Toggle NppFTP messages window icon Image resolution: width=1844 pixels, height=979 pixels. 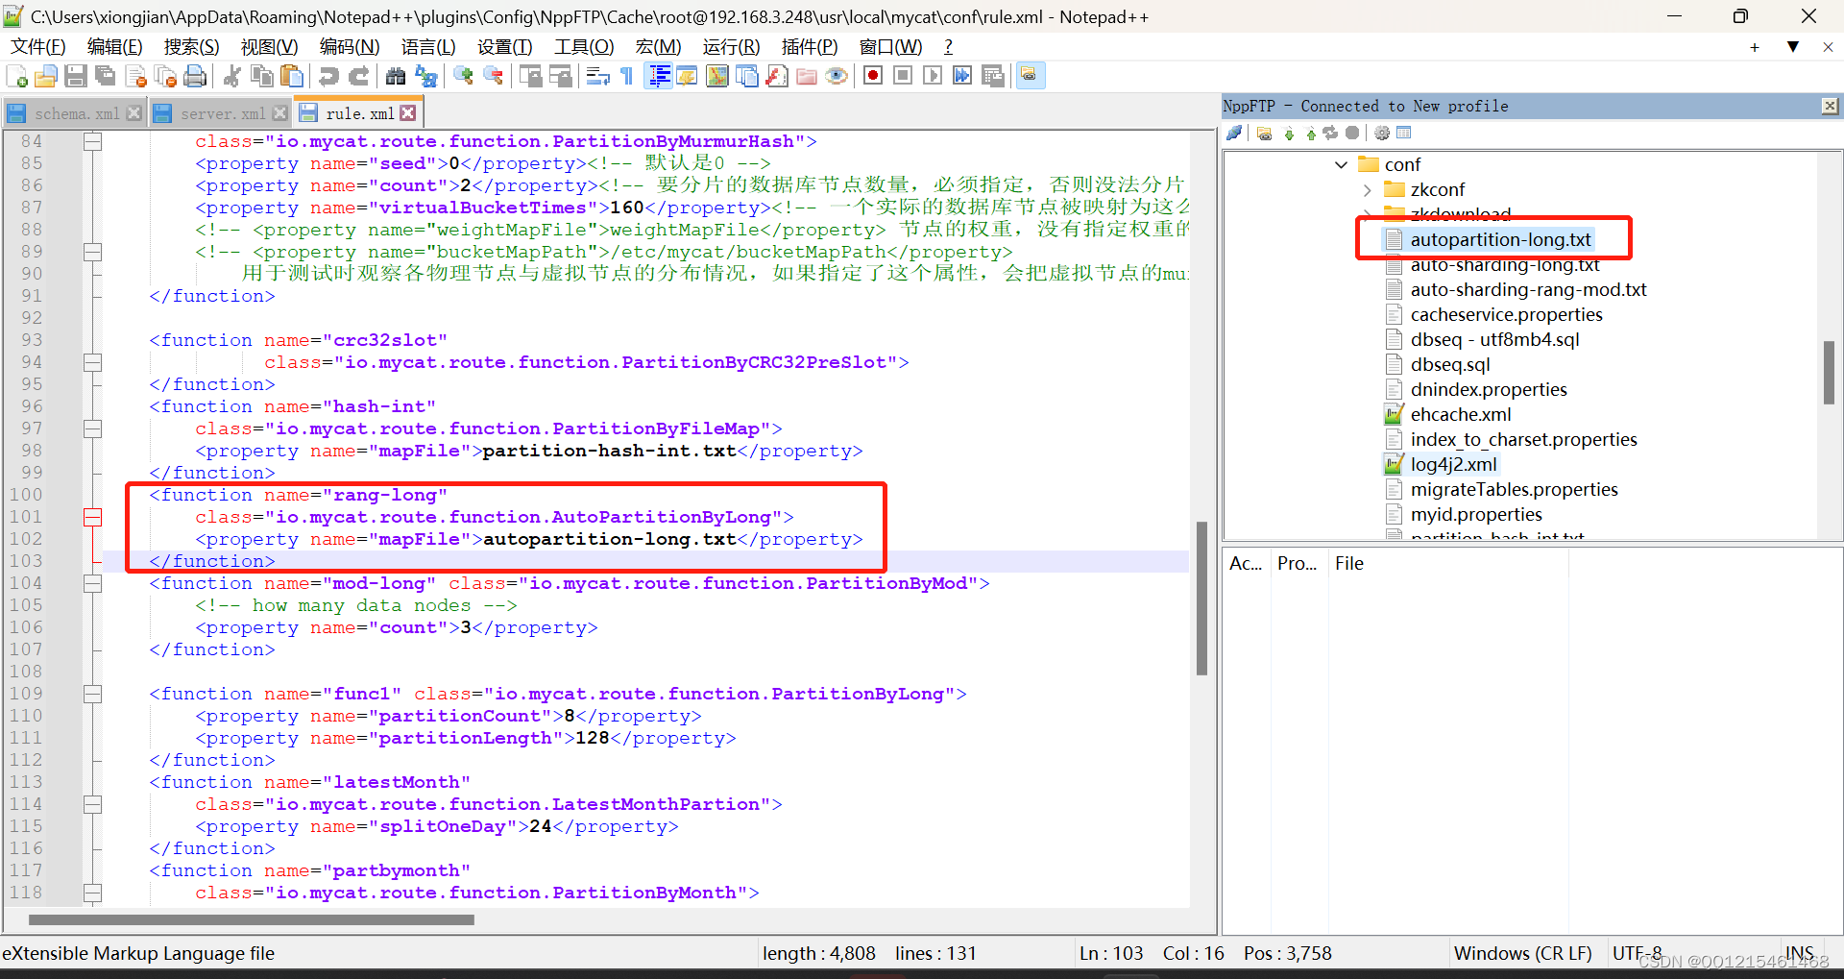coord(1404,134)
